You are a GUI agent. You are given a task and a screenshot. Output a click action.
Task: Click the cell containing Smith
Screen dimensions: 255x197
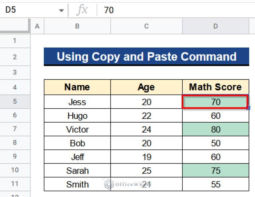click(x=77, y=184)
